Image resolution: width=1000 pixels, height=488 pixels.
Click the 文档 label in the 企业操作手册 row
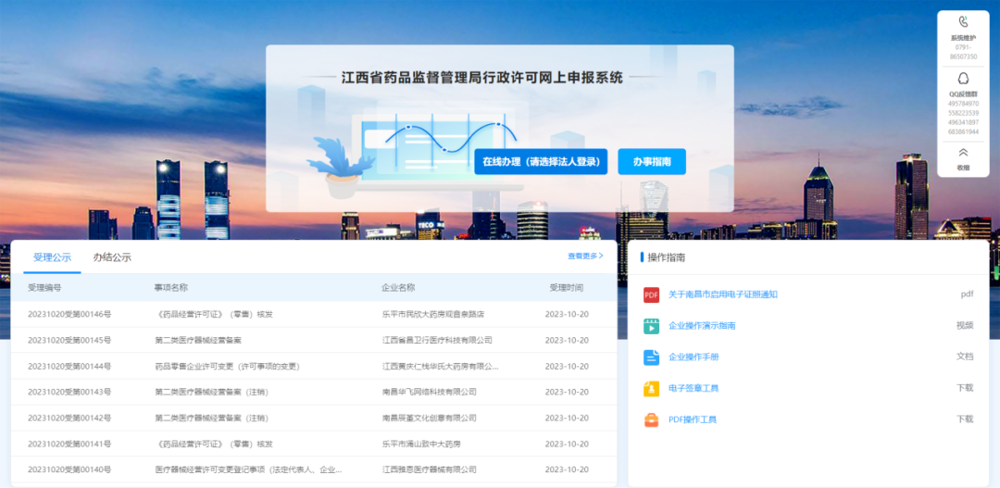click(965, 357)
